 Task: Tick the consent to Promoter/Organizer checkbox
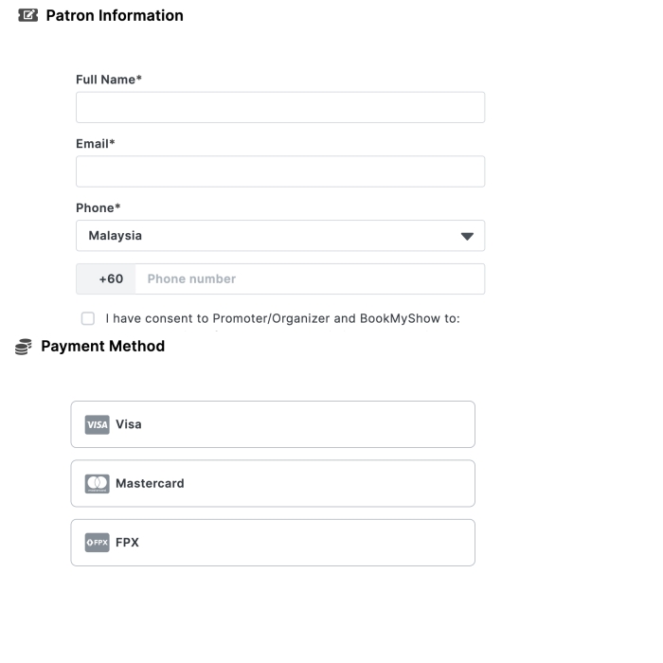[x=88, y=318]
